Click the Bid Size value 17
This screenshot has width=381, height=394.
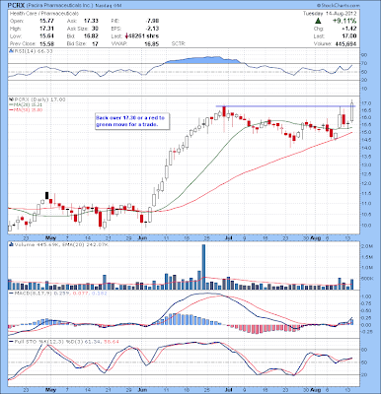[95, 43]
